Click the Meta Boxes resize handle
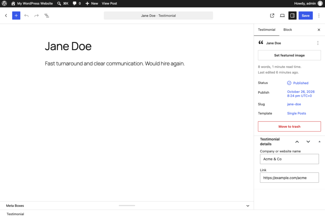Screen dimensions: 325x217 coord(127,205)
